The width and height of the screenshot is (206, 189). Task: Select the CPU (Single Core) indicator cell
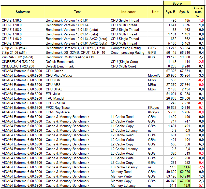[x=128, y=62]
